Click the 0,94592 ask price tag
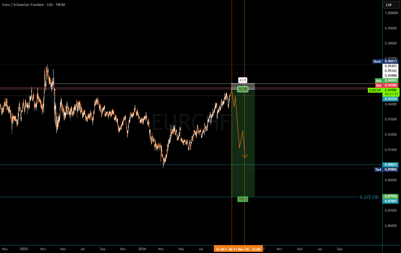The height and width of the screenshot is (253, 401). pyautogui.click(x=391, y=80)
